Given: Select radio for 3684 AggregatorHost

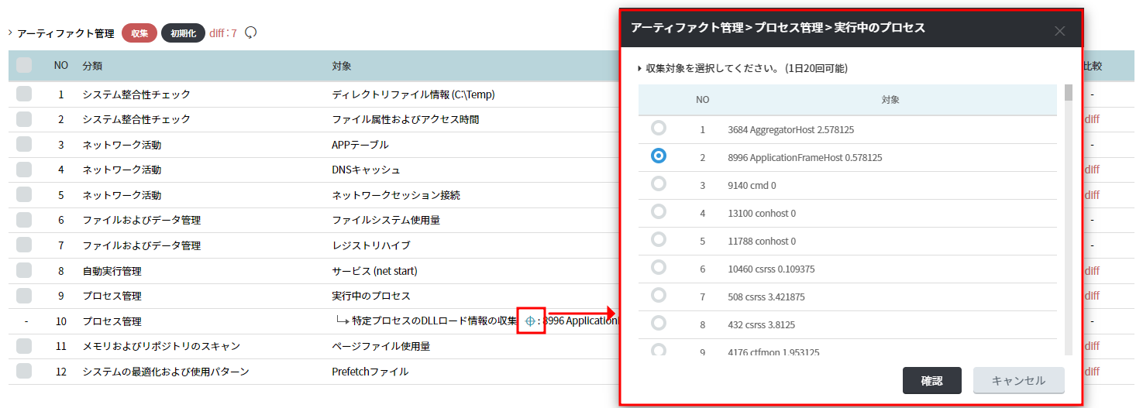Looking at the screenshot, I should pyautogui.click(x=659, y=129).
